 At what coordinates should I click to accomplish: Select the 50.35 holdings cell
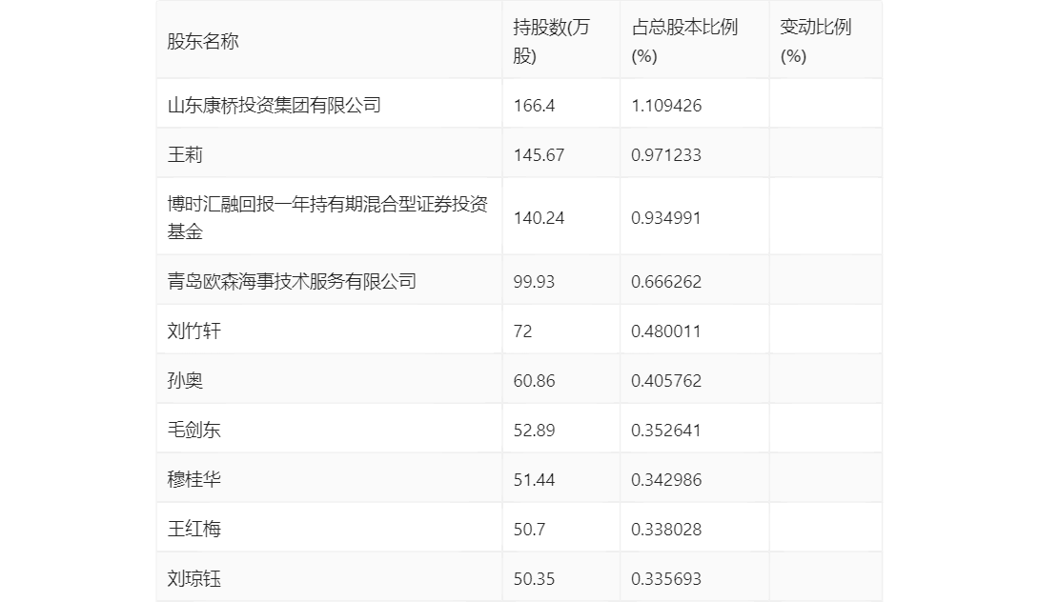coord(534,578)
